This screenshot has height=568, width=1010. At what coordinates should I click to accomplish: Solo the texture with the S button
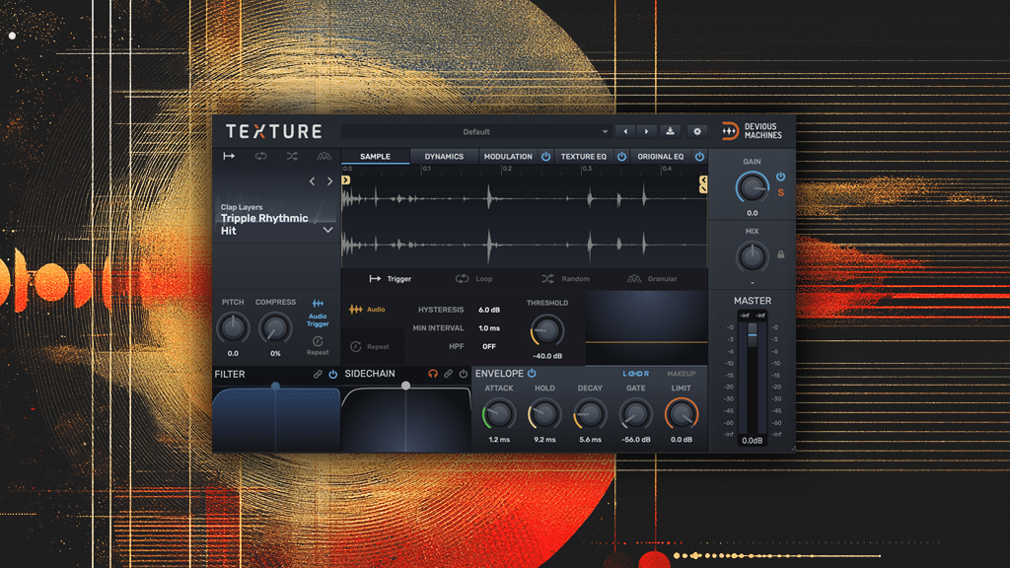point(781,192)
